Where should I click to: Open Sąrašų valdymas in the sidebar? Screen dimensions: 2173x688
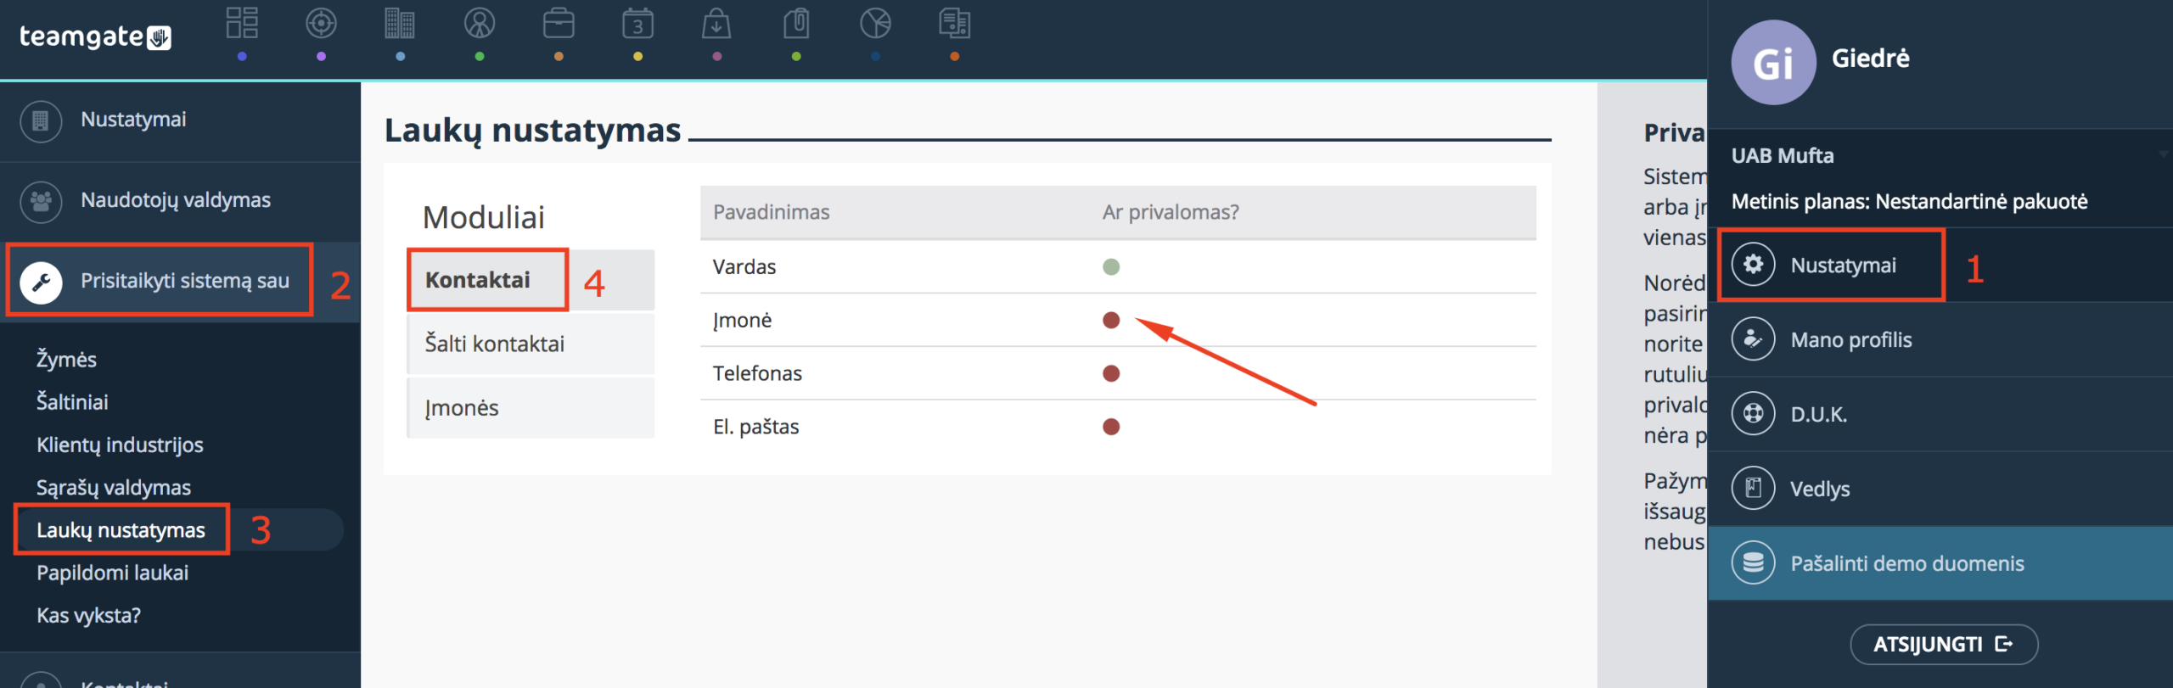pos(114,488)
